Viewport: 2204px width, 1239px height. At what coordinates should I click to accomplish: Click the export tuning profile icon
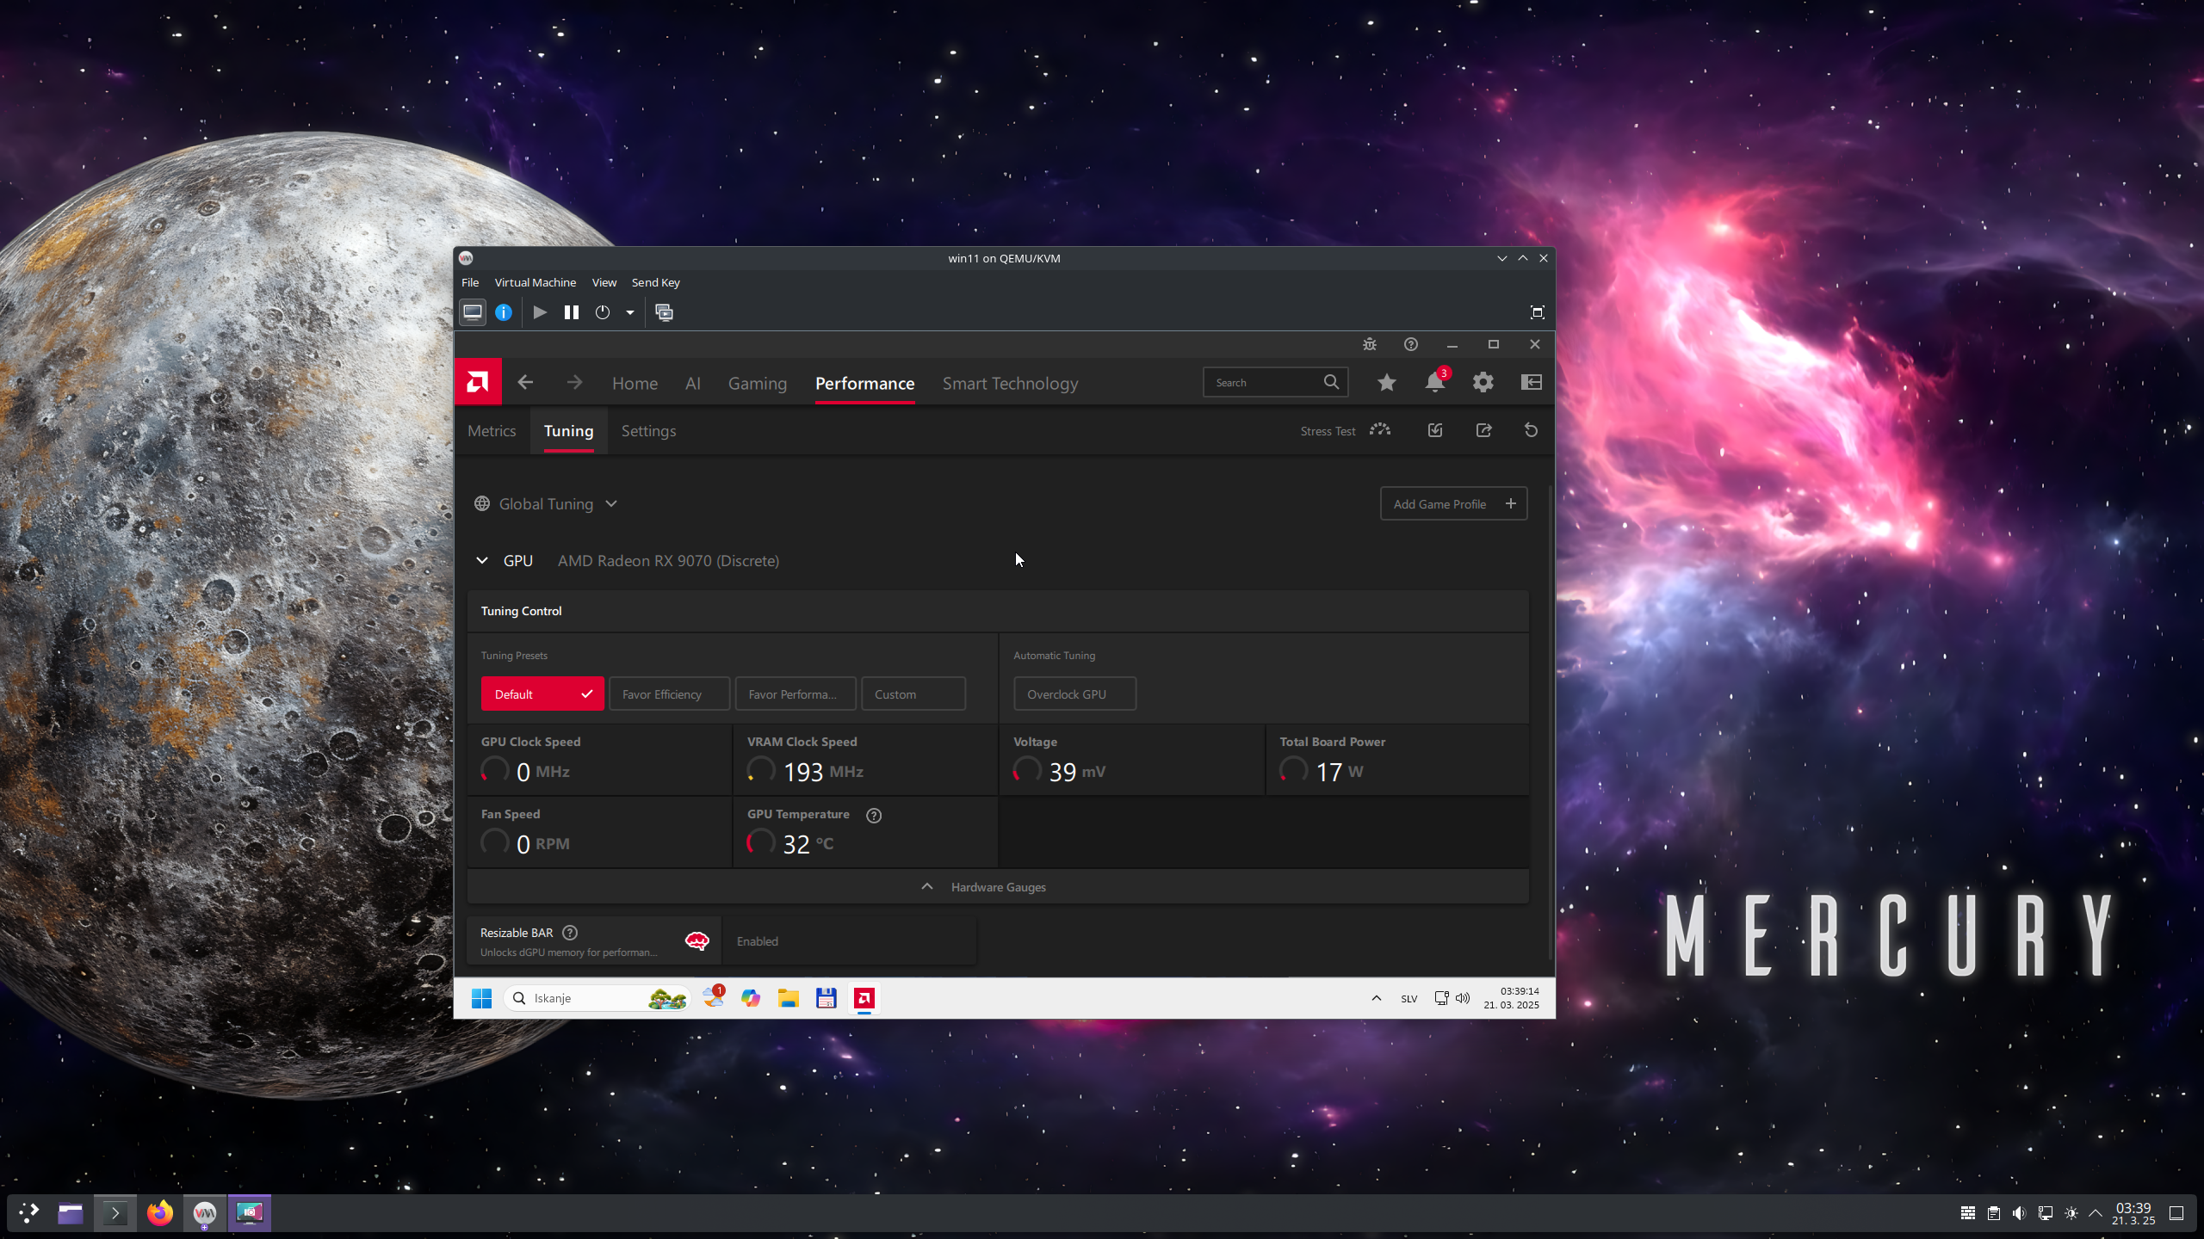[x=1483, y=430]
